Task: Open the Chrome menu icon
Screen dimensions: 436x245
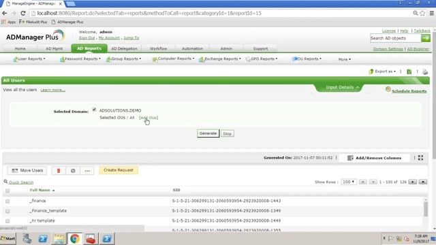Action: point(431,13)
